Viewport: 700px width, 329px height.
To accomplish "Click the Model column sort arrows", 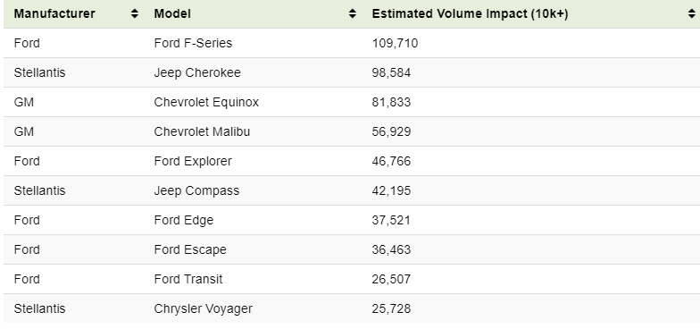I will tap(352, 14).
